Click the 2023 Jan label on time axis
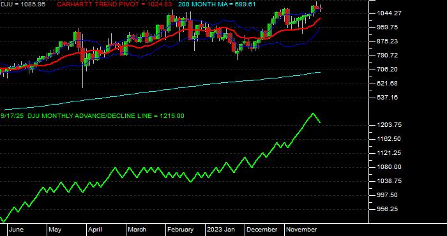Screen dimensions: 447x236 pos(221,230)
